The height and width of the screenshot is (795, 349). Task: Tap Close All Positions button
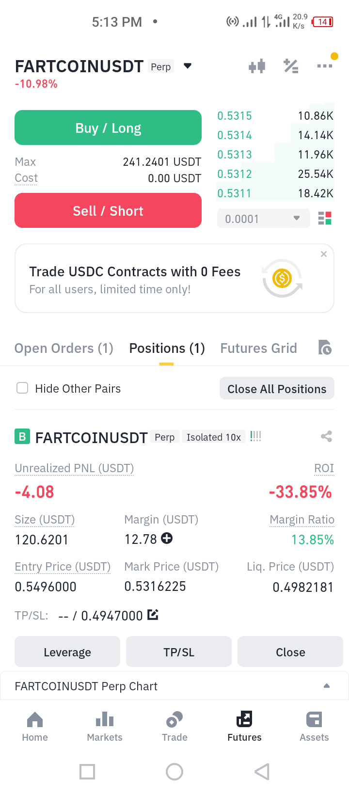277,388
